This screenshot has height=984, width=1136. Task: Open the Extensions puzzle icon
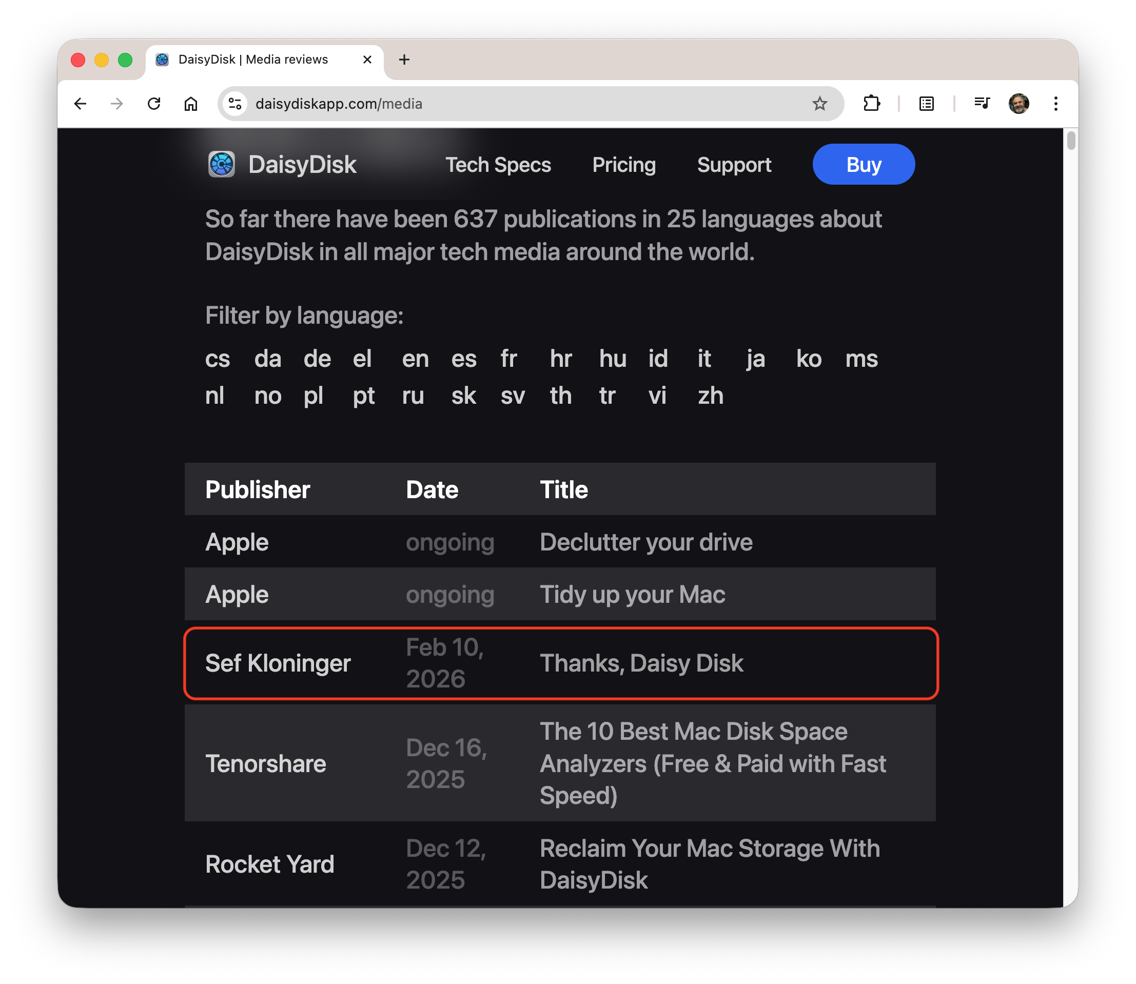(x=871, y=104)
